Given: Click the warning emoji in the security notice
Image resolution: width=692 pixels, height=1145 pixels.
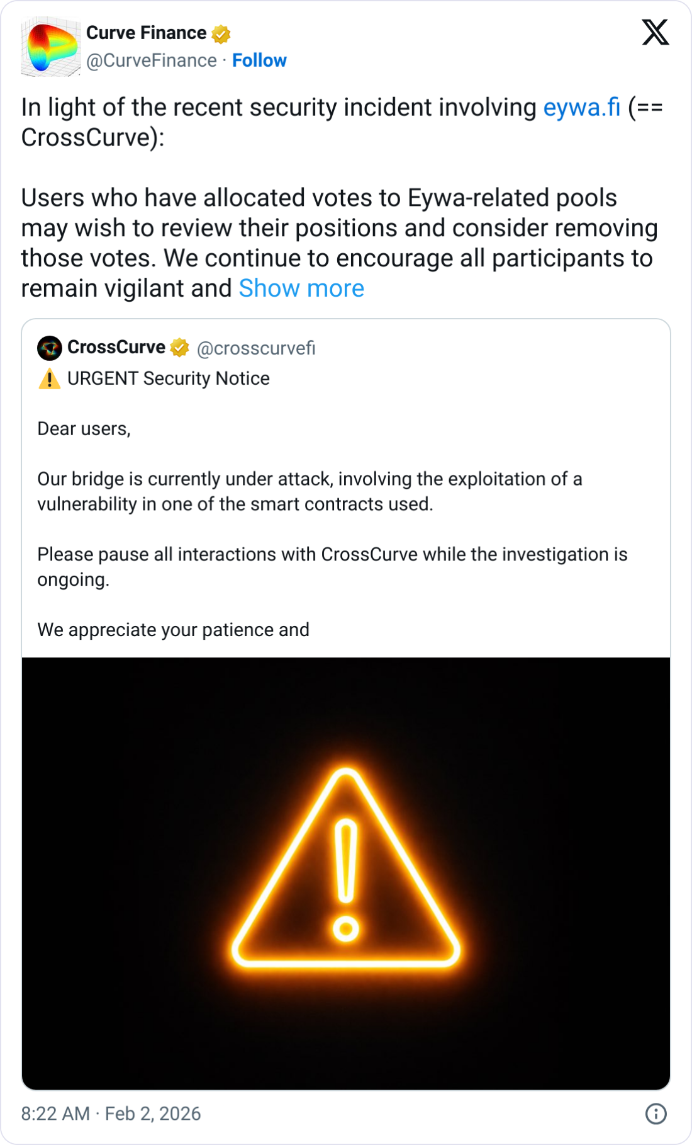Looking at the screenshot, I should tap(50, 378).
